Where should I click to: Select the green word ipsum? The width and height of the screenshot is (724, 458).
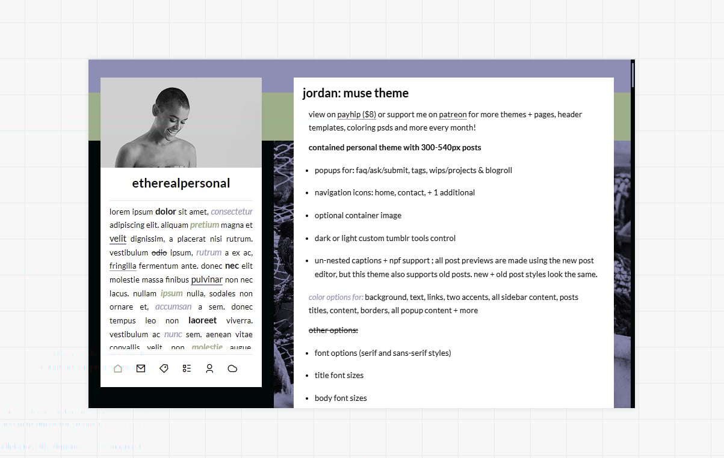pyautogui.click(x=172, y=293)
